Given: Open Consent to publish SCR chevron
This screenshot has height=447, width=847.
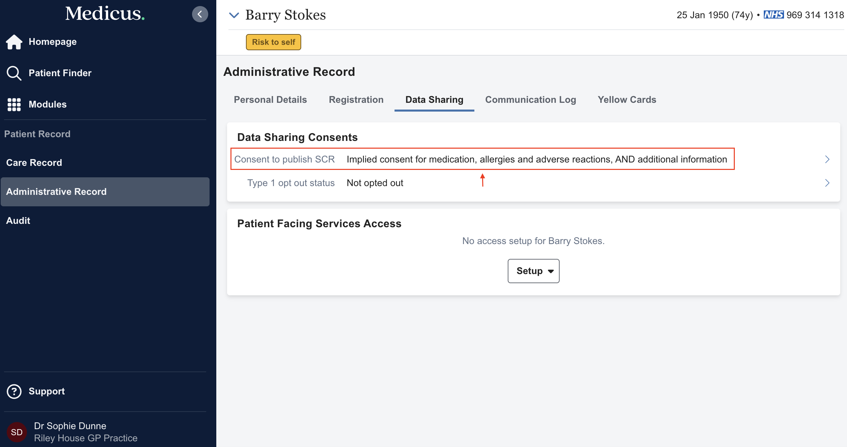Looking at the screenshot, I should coord(827,159).
